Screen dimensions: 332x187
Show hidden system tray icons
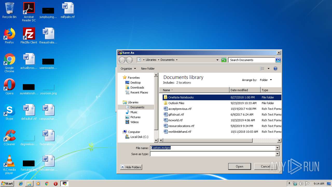(x=289, y=184)
